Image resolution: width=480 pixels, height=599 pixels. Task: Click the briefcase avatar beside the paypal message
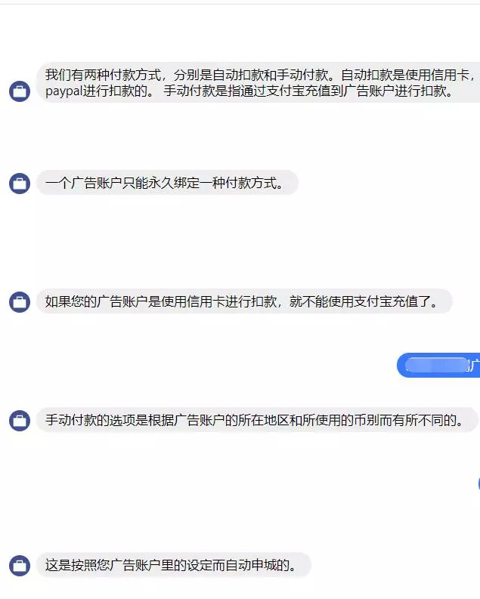pyautogui.click(x=20, y=91)
